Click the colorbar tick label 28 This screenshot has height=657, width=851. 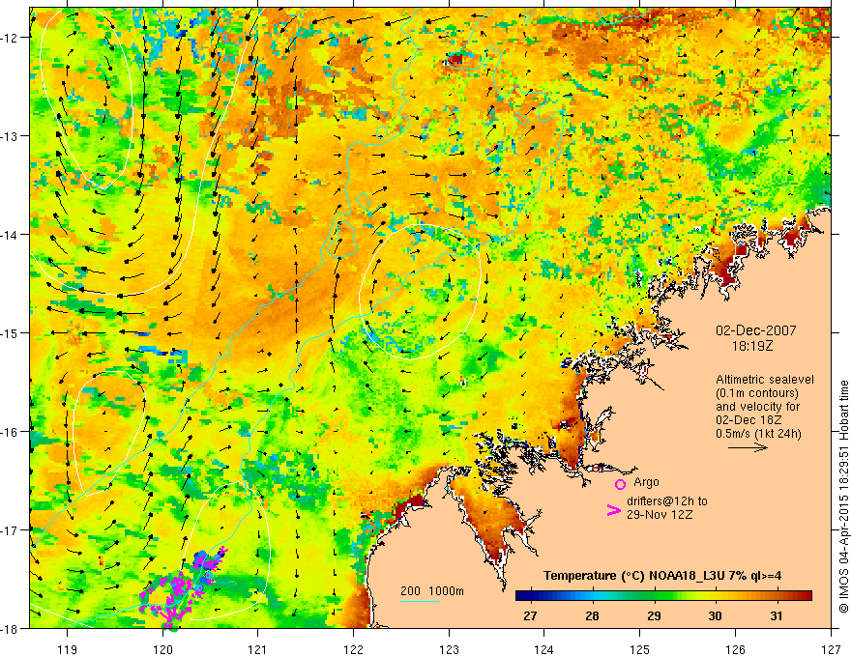(x=592, y=615)
